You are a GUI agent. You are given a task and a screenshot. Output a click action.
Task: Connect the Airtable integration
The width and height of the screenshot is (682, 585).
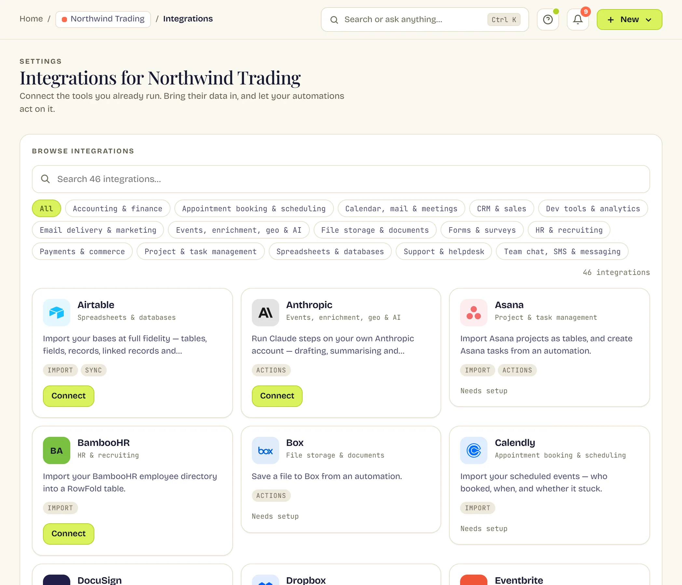click(68, 396)
